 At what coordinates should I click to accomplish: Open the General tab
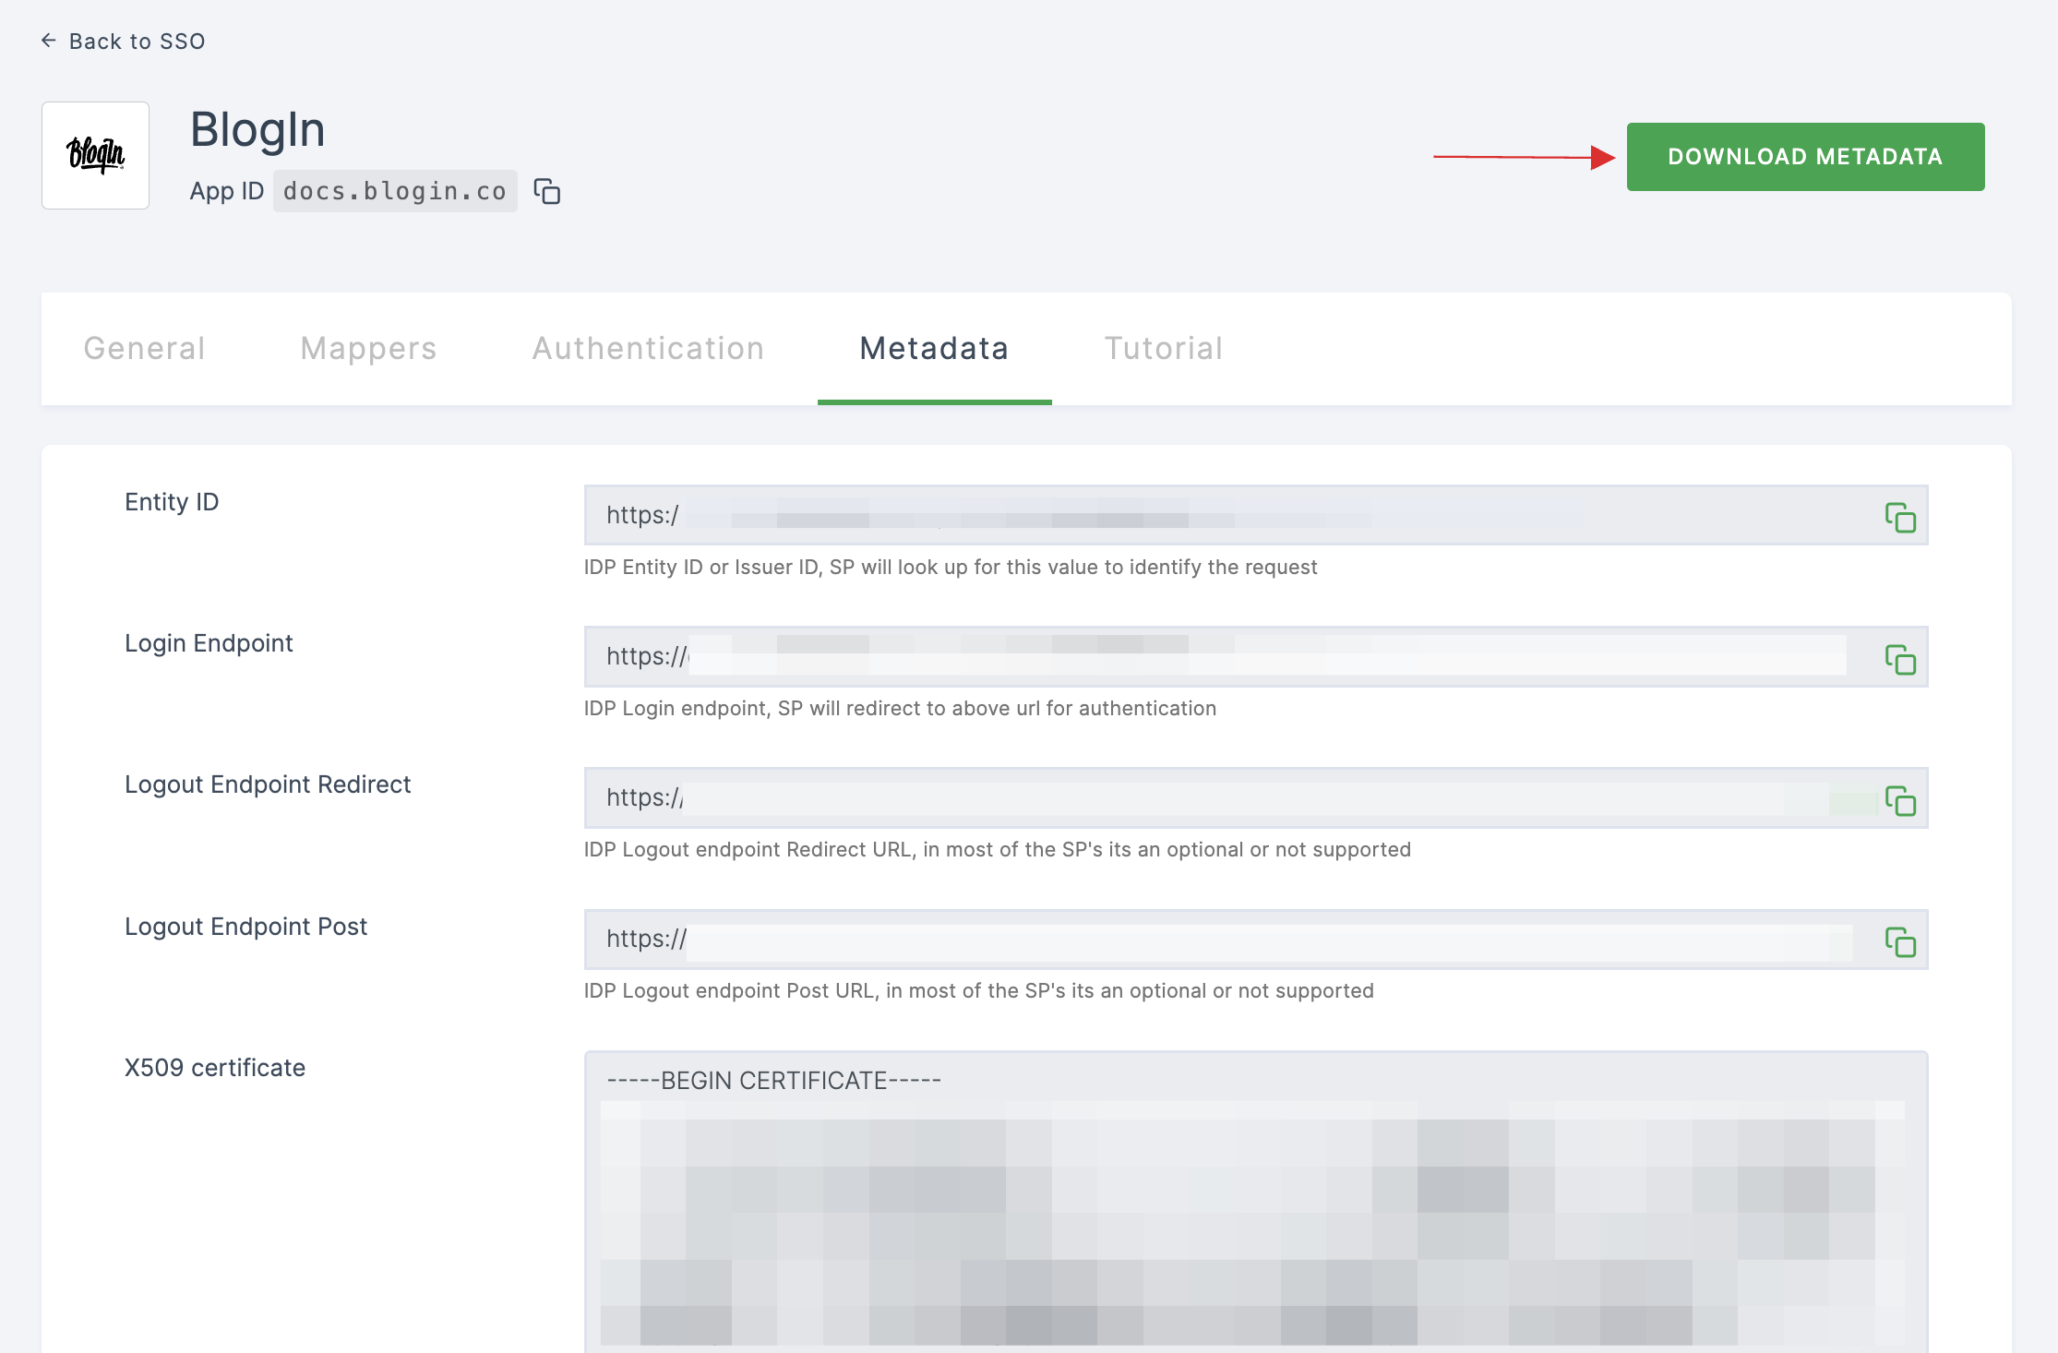(144, 348)
